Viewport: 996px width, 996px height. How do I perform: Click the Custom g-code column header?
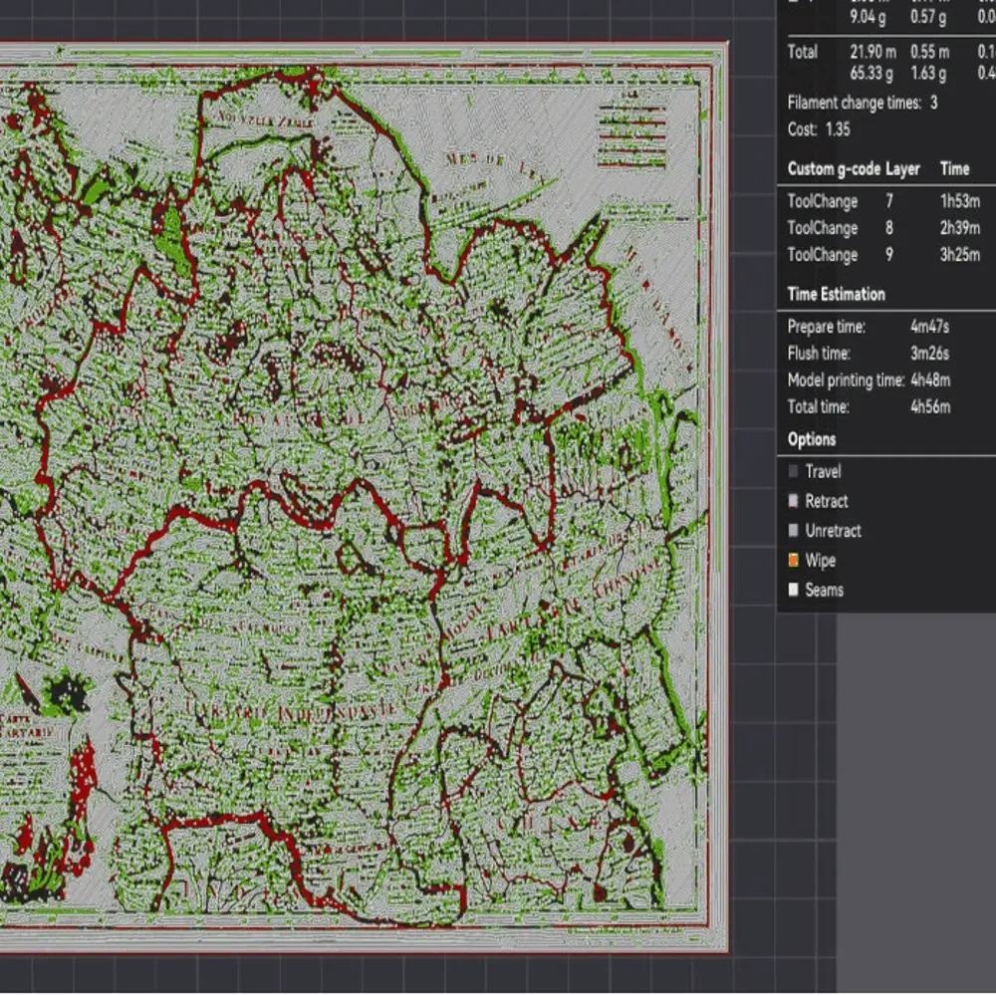[834, 169]
